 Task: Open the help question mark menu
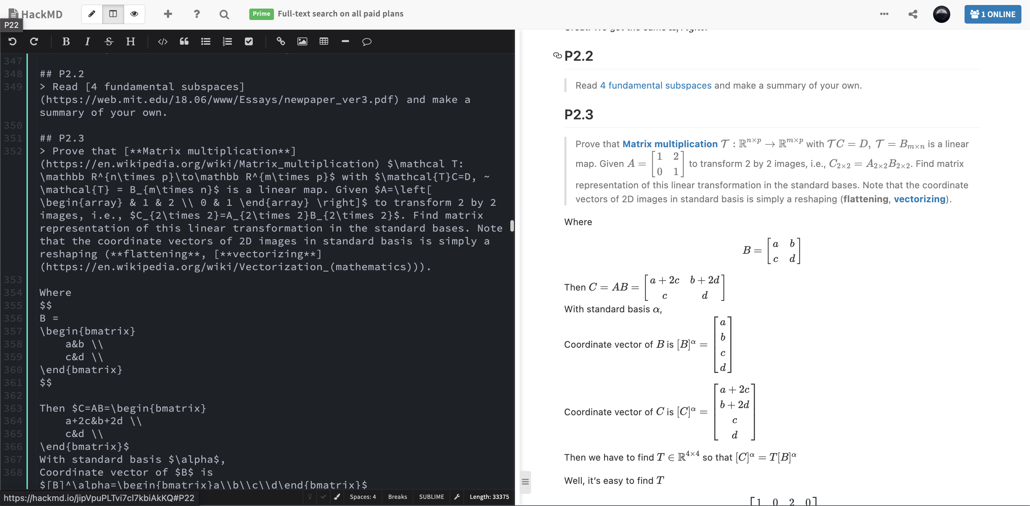[x=196, y=14]
